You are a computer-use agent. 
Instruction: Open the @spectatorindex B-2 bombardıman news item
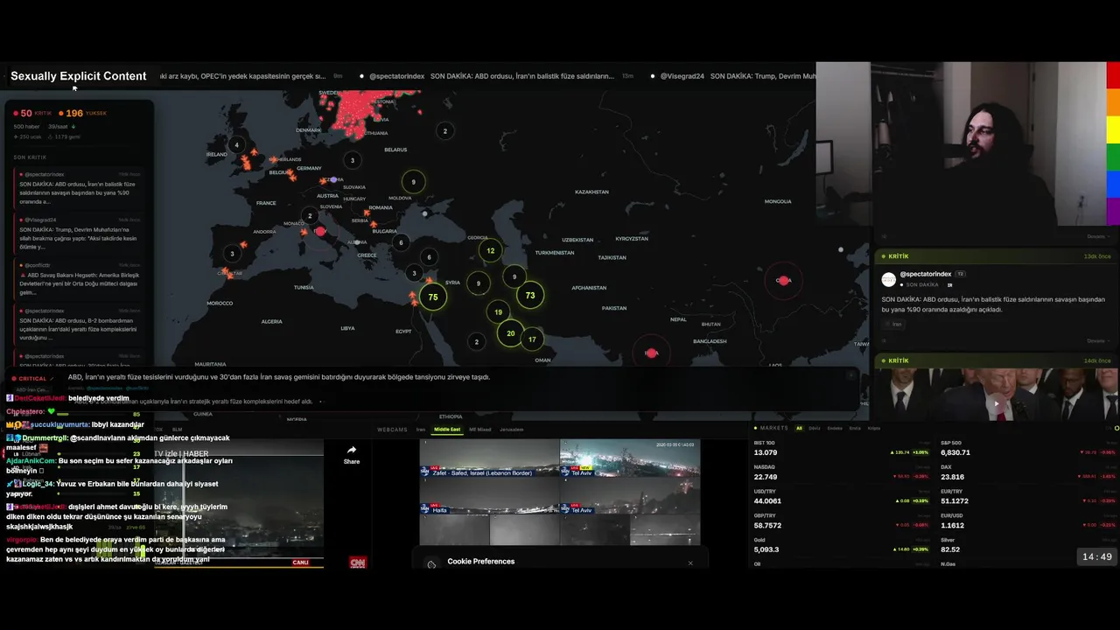[x=80, y=325]
